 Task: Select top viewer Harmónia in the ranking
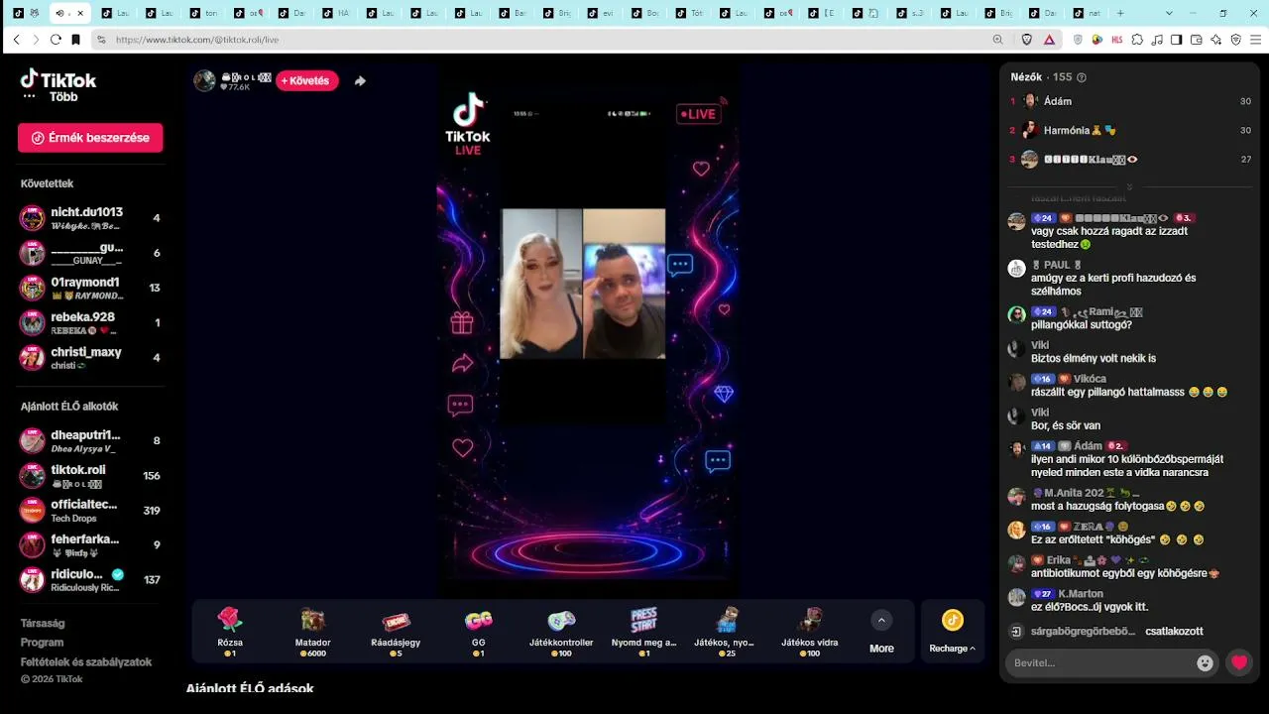[x=1129, y=130]
